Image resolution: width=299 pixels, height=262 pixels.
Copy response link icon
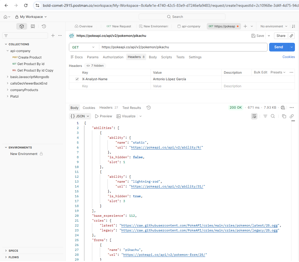[292, 116]
